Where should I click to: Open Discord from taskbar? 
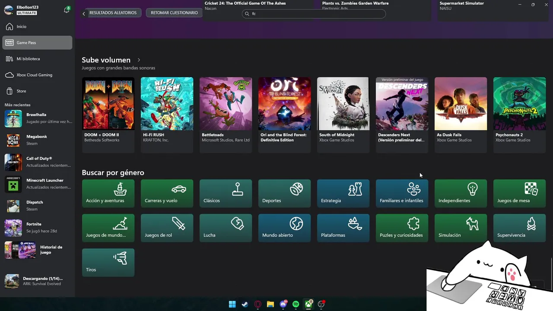point(283,304)
